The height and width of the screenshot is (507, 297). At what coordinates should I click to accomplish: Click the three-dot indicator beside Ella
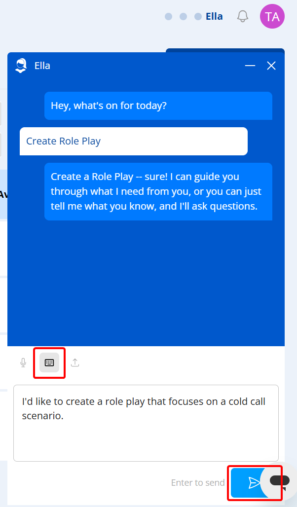pos(183,16)
